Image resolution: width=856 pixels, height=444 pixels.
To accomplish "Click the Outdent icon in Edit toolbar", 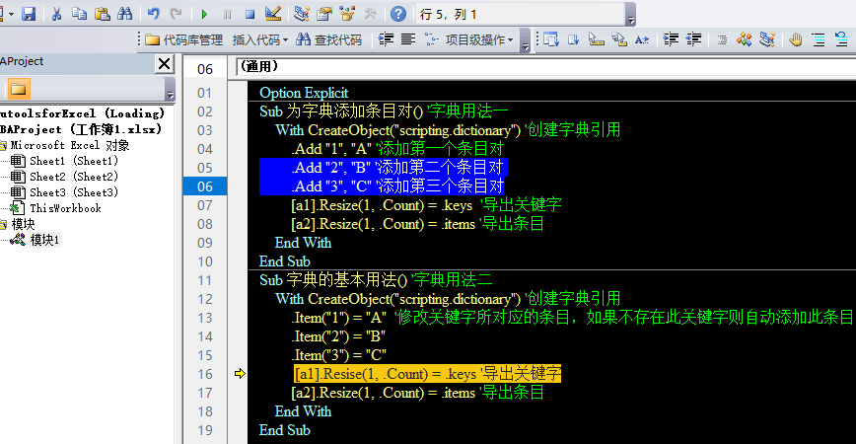I will (x=693, y=39).
